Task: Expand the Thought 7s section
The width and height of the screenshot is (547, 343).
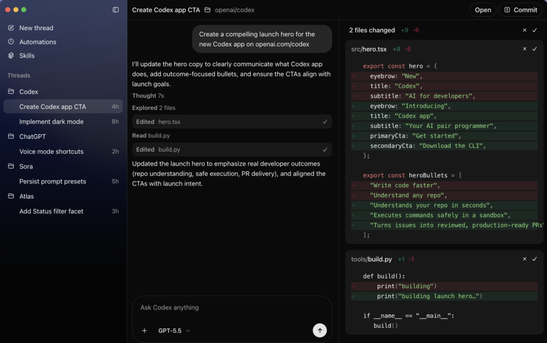Action: [148, 96]
